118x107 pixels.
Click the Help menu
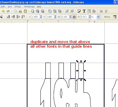pyautogui.click(x=39, y=7)
